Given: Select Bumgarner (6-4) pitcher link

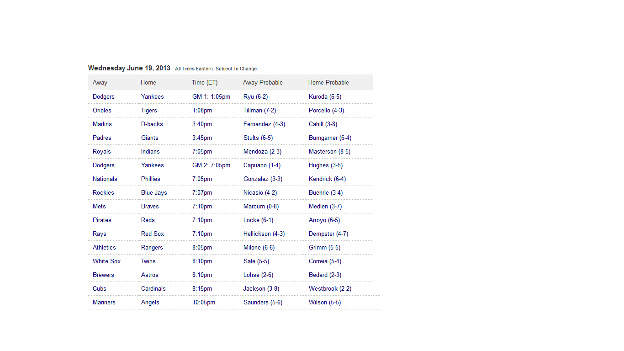Looking at the screenshot, I should (x=330, y=138).
